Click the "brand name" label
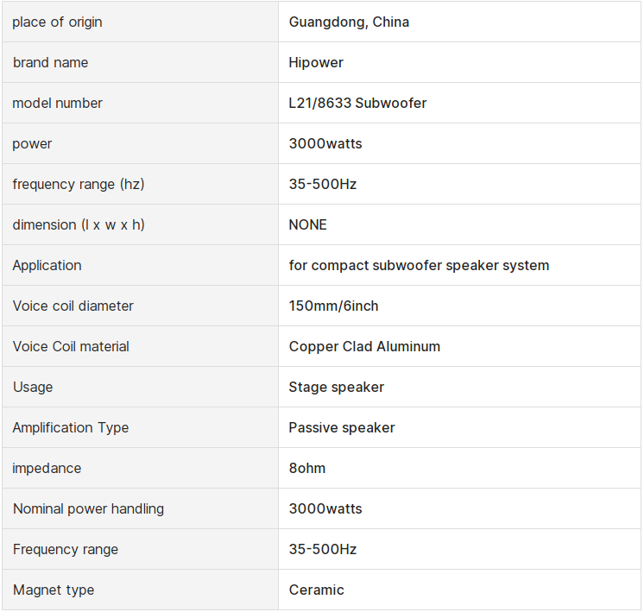Viewport: 644px width, 612px height. tap(50, 63)
